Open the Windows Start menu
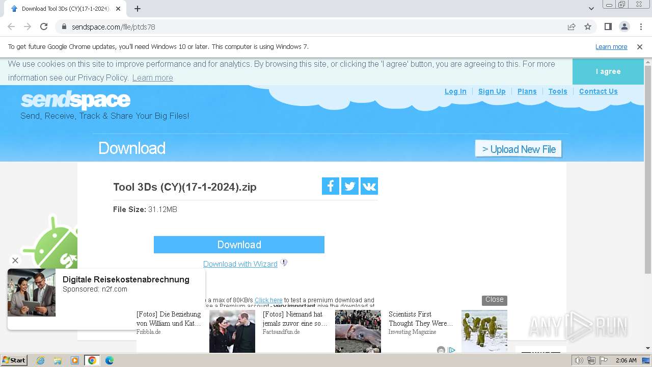Screen dimensions: 652x367 click(x=14, y=360)
